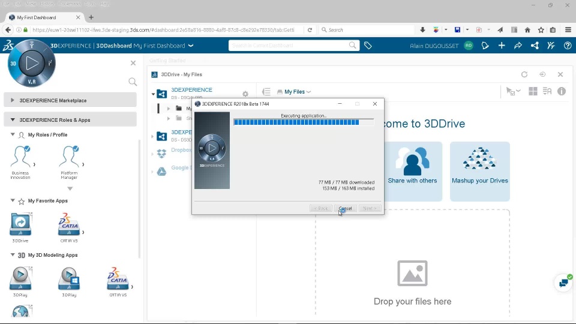
Task: Select the Platform Manager role icon
Action: tap(69, 157)
